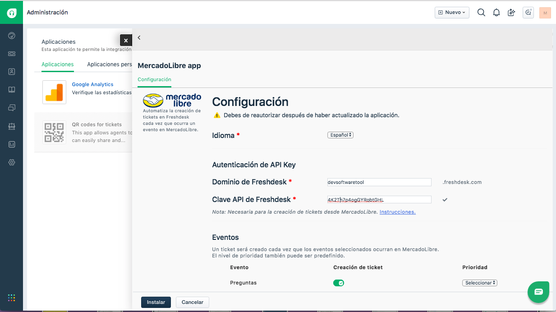Open the Instrucciones link

click(398, 212)
